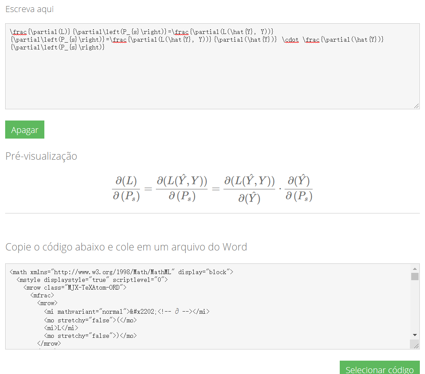Click the Copie o código abaixo heading

tap(126, 247)
